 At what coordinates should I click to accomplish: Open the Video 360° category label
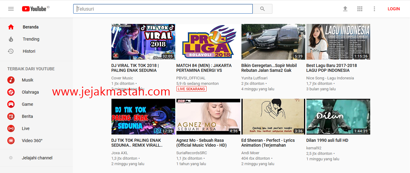(32, 141)
